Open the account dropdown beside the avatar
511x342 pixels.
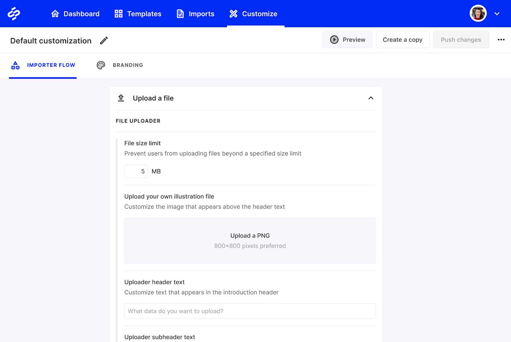[497, 14]
